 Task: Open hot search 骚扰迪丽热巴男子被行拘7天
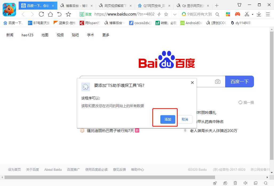pos(110,130)
